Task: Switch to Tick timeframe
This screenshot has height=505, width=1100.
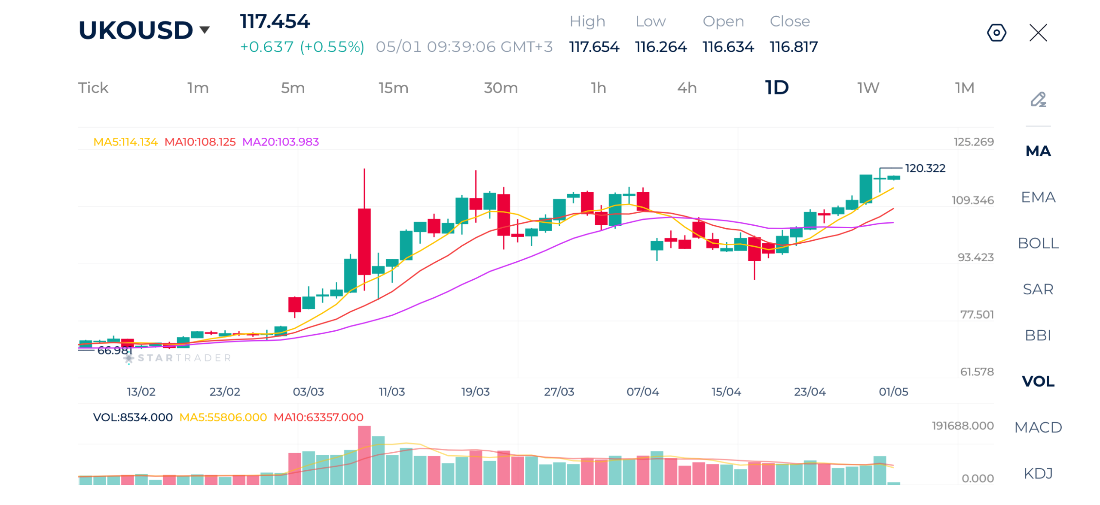Action: click(93, 88)
